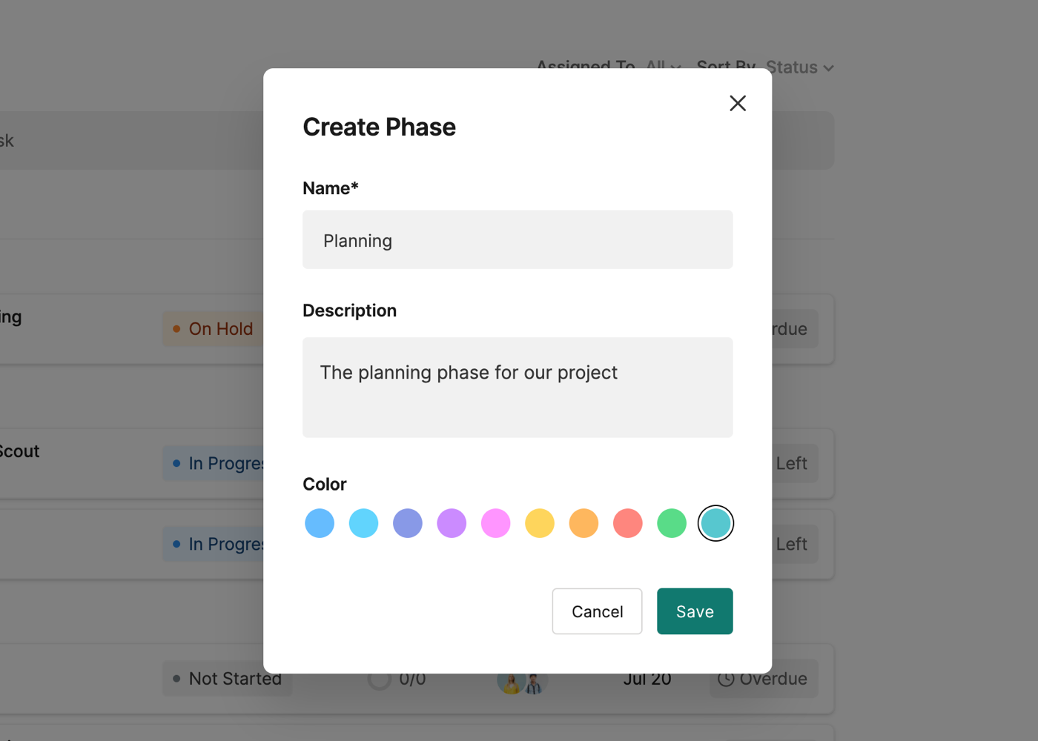Click the Description text area

tap(518, 387)
